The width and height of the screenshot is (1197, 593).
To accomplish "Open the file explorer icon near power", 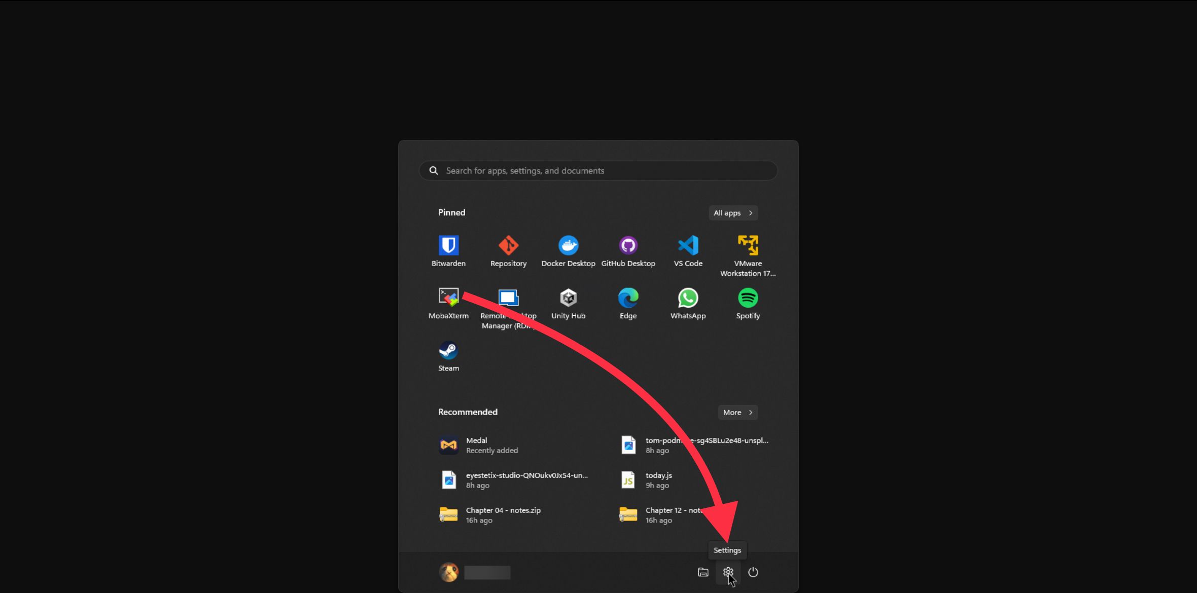I will [703, 572].
